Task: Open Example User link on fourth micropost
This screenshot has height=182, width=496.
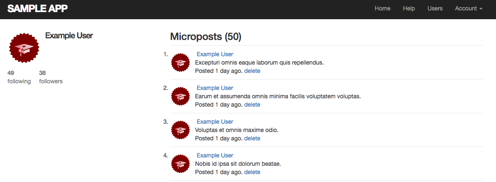Action: 215,155
